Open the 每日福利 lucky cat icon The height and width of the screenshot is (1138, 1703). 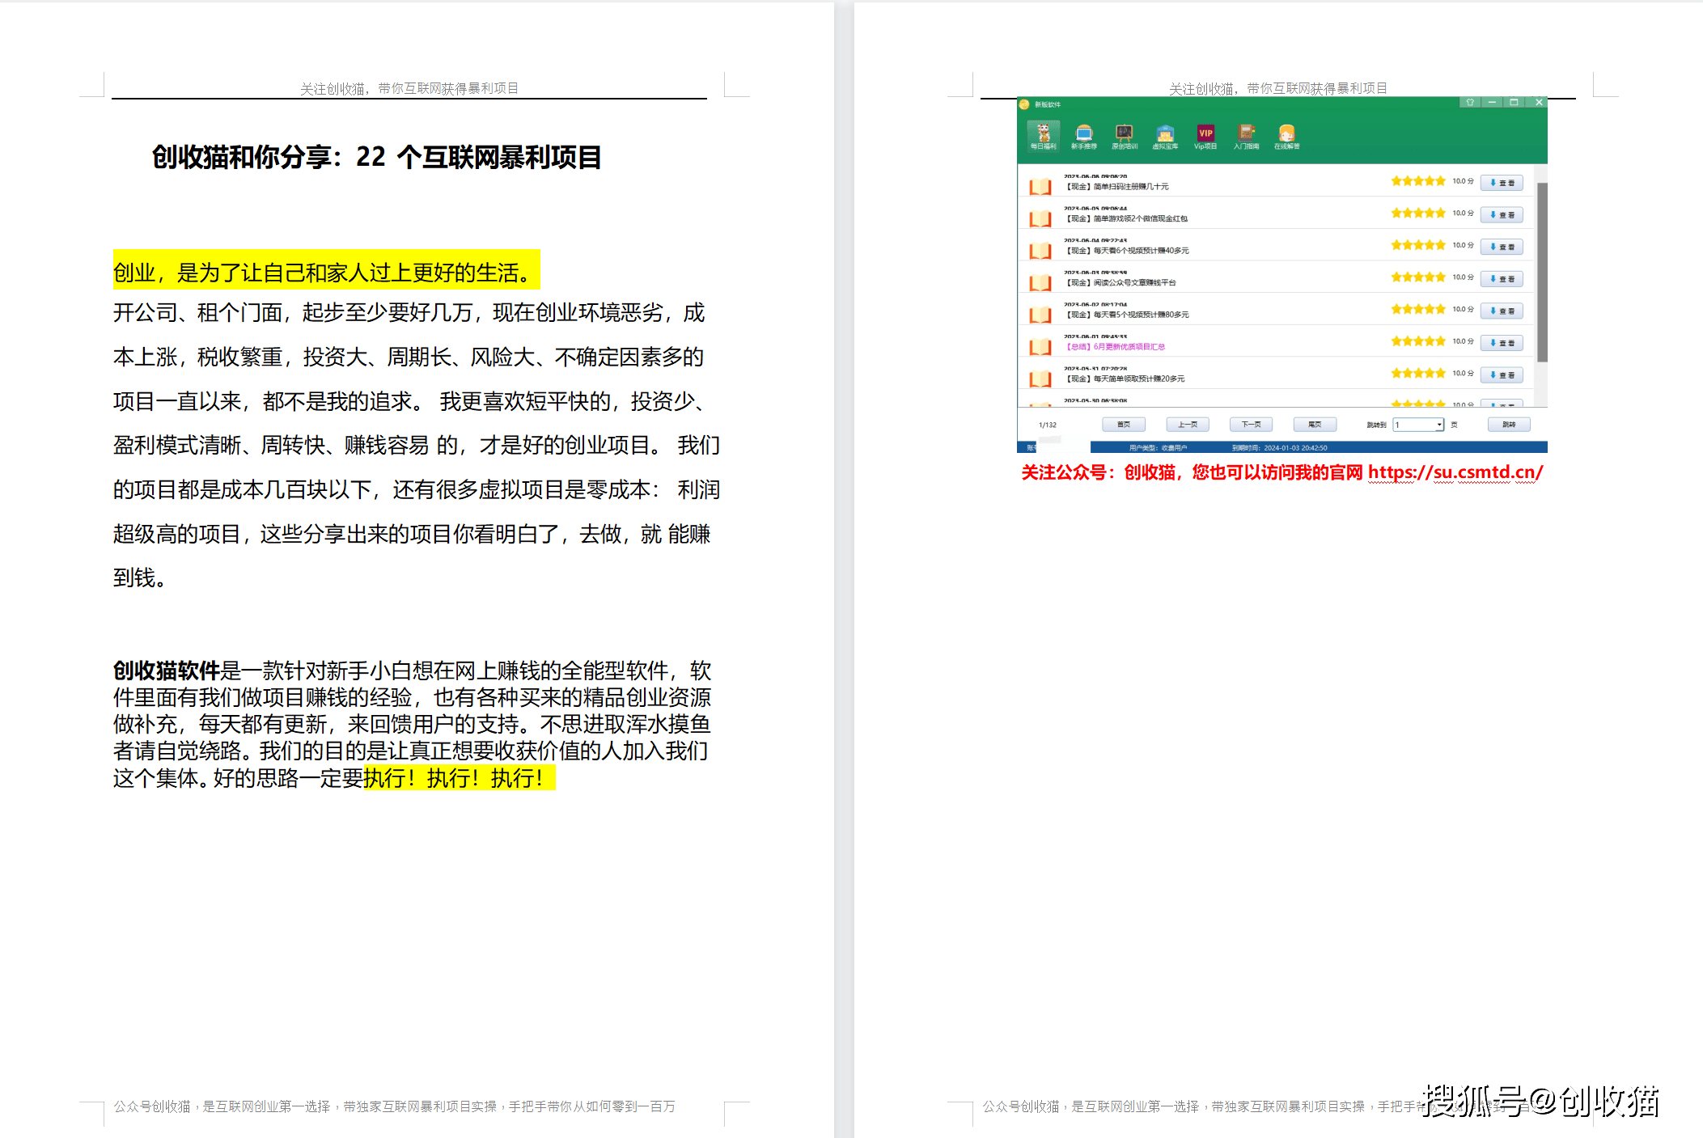1043,134
